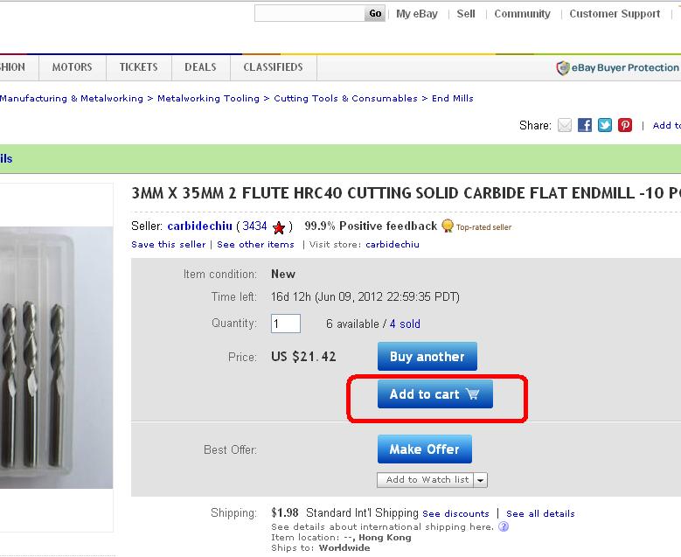Click the Top-rated seller ribbon badge

point(448,226)
